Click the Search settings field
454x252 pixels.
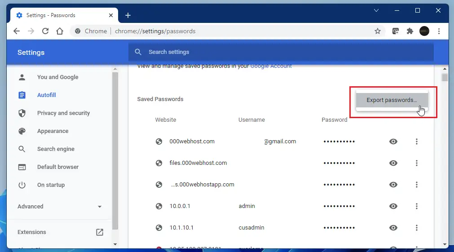(281, 52)
